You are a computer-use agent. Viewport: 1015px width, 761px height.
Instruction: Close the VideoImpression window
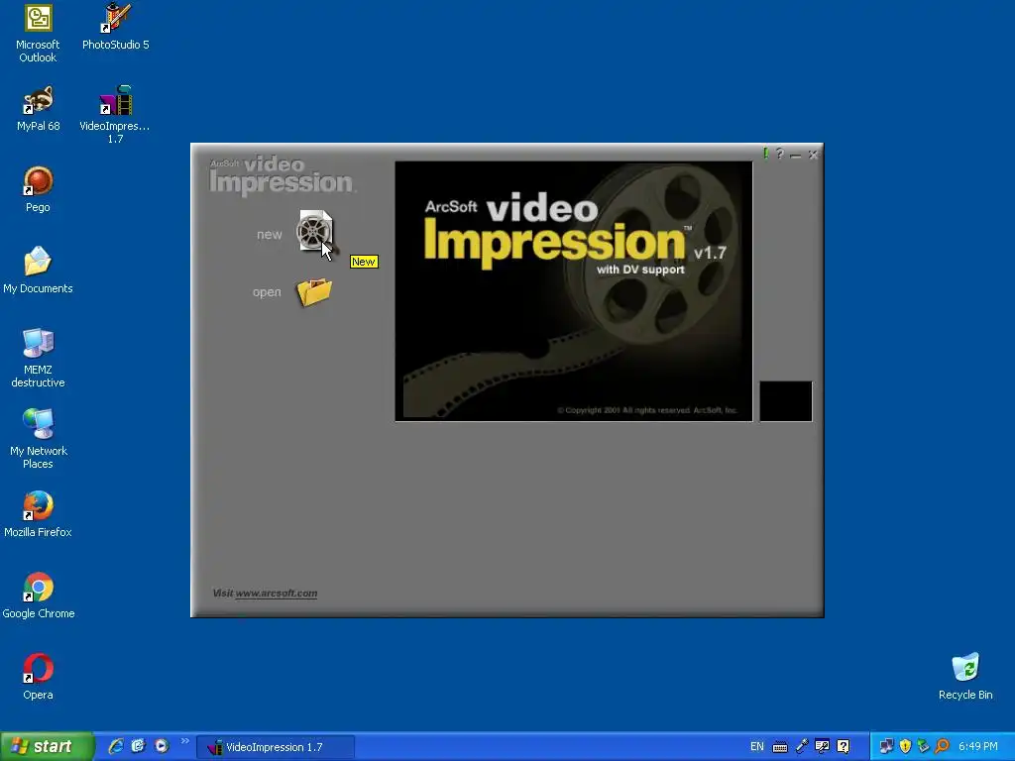(813, 155)
